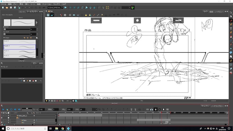Click the smoothing slider handle
The width and height of the screenshot is (233, 131).
[x=5, y=34]
